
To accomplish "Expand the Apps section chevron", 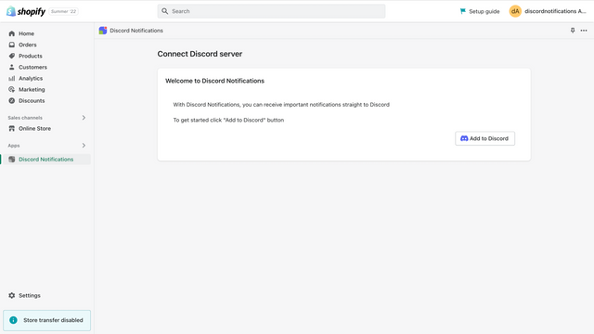I will pyautogui.click(x=84, y=146).
